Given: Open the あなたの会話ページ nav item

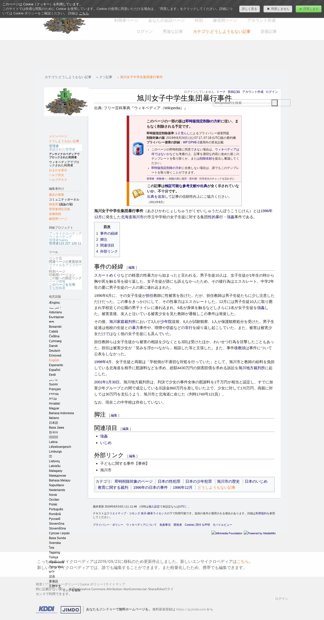Looking at the screenshot, I should pos(167,20).
